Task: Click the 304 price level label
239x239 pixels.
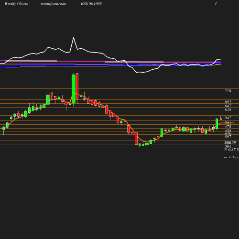Action: tap(228, 146)
